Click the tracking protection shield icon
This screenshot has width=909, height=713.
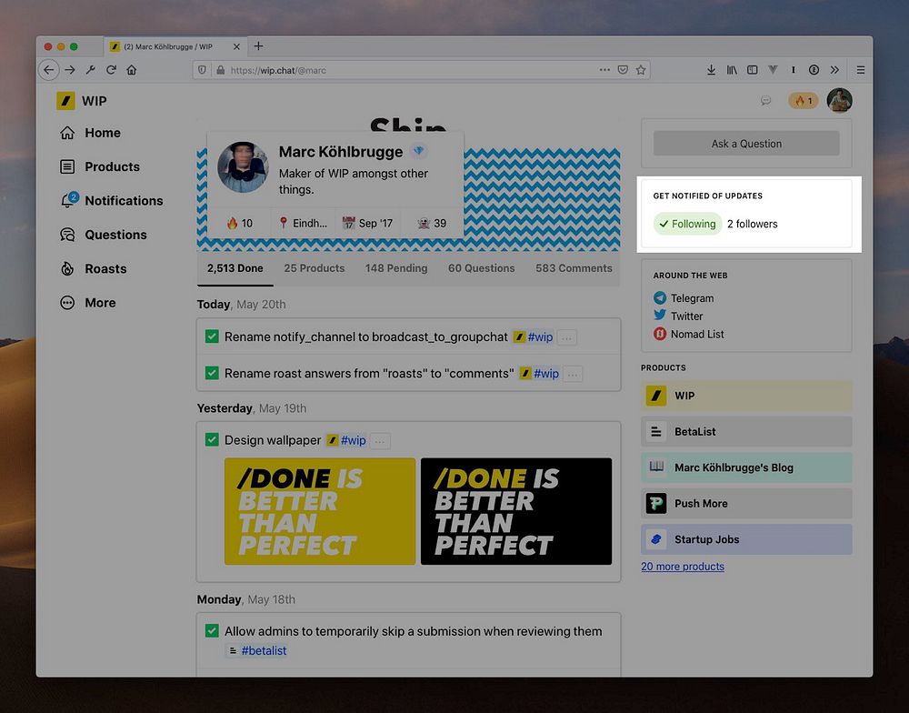(x=202, y=70)
